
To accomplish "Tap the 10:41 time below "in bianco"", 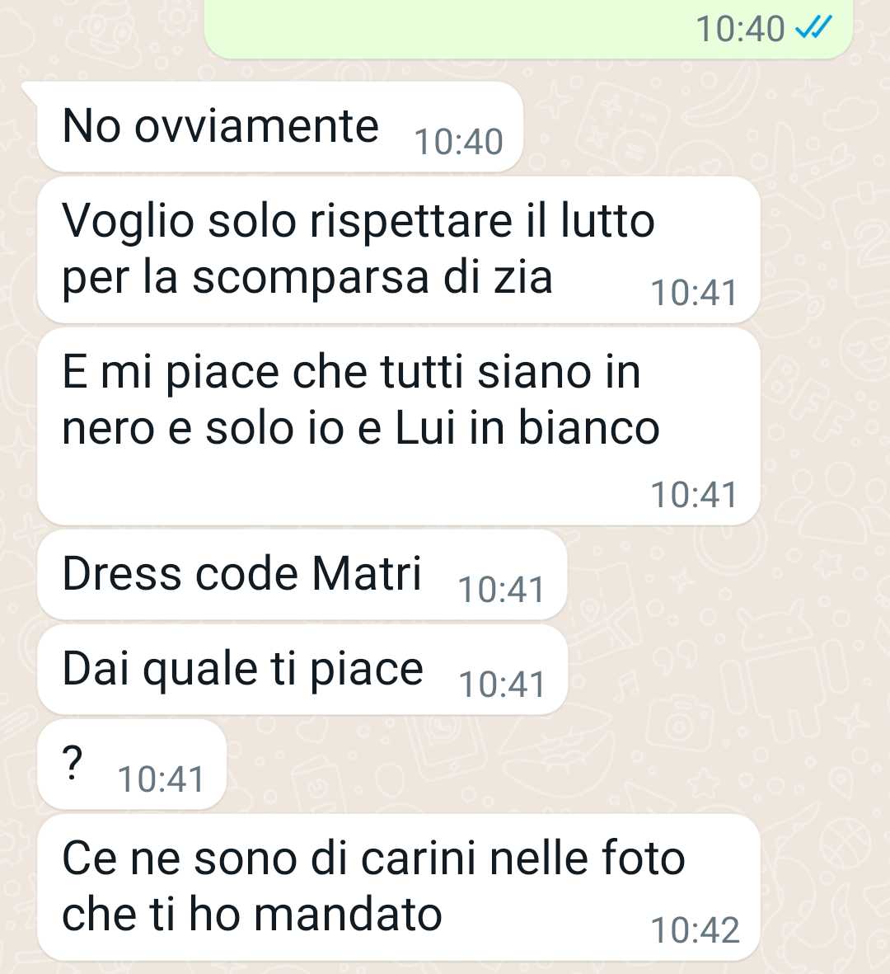I will click(694, 495).
